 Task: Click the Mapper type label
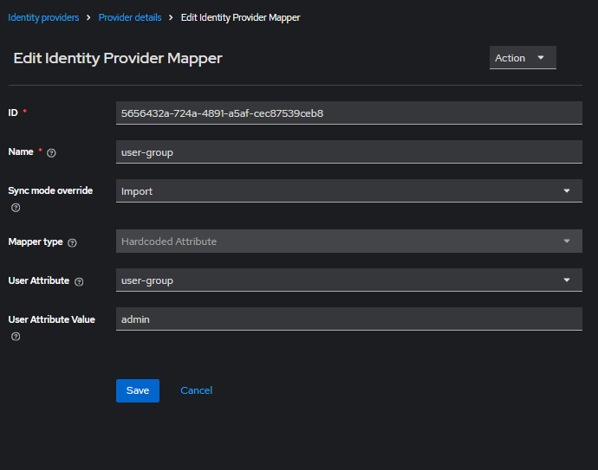pyautogui.click(x=36, y=241)
